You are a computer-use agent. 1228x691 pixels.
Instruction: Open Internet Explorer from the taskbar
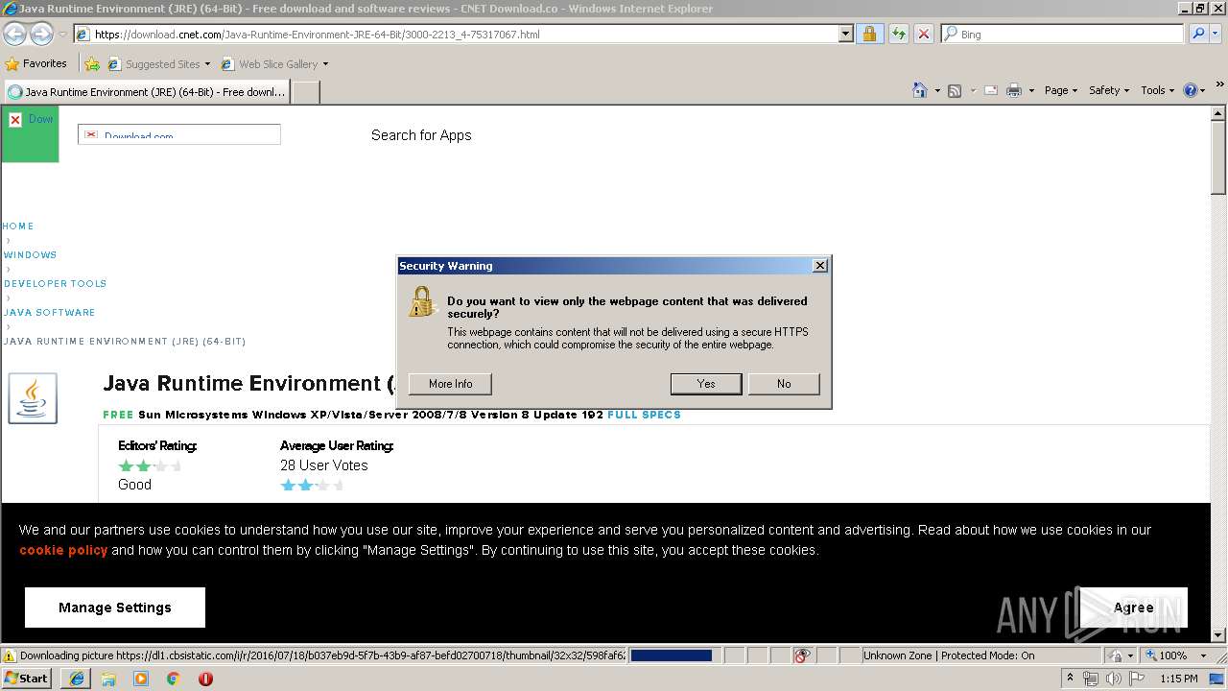[x=77, y=679]
